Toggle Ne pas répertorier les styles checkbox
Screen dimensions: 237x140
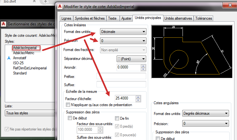pos(7,129)
